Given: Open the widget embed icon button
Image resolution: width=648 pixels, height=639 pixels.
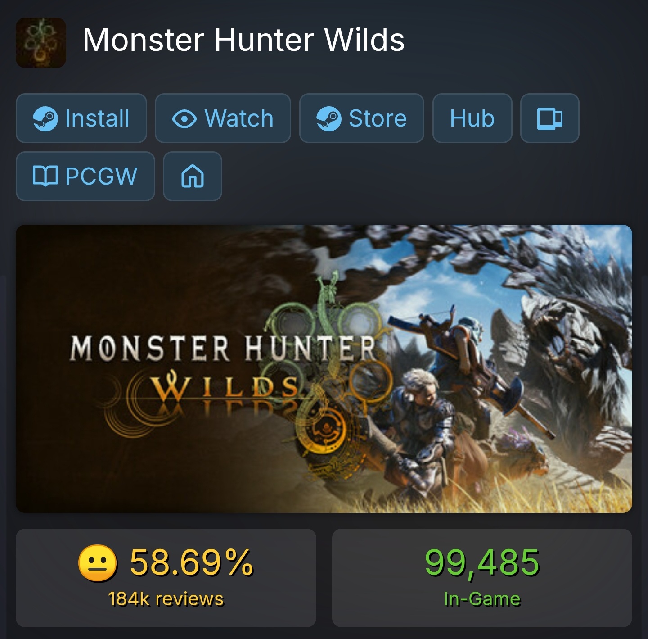Looking at the screenshot, I should [x=550, y=118].
